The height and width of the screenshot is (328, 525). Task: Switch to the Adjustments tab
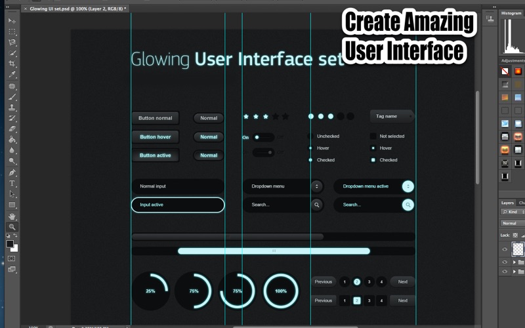[513, 60]
